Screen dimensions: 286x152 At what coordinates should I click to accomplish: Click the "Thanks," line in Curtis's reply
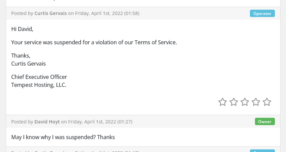coord(21,56)
